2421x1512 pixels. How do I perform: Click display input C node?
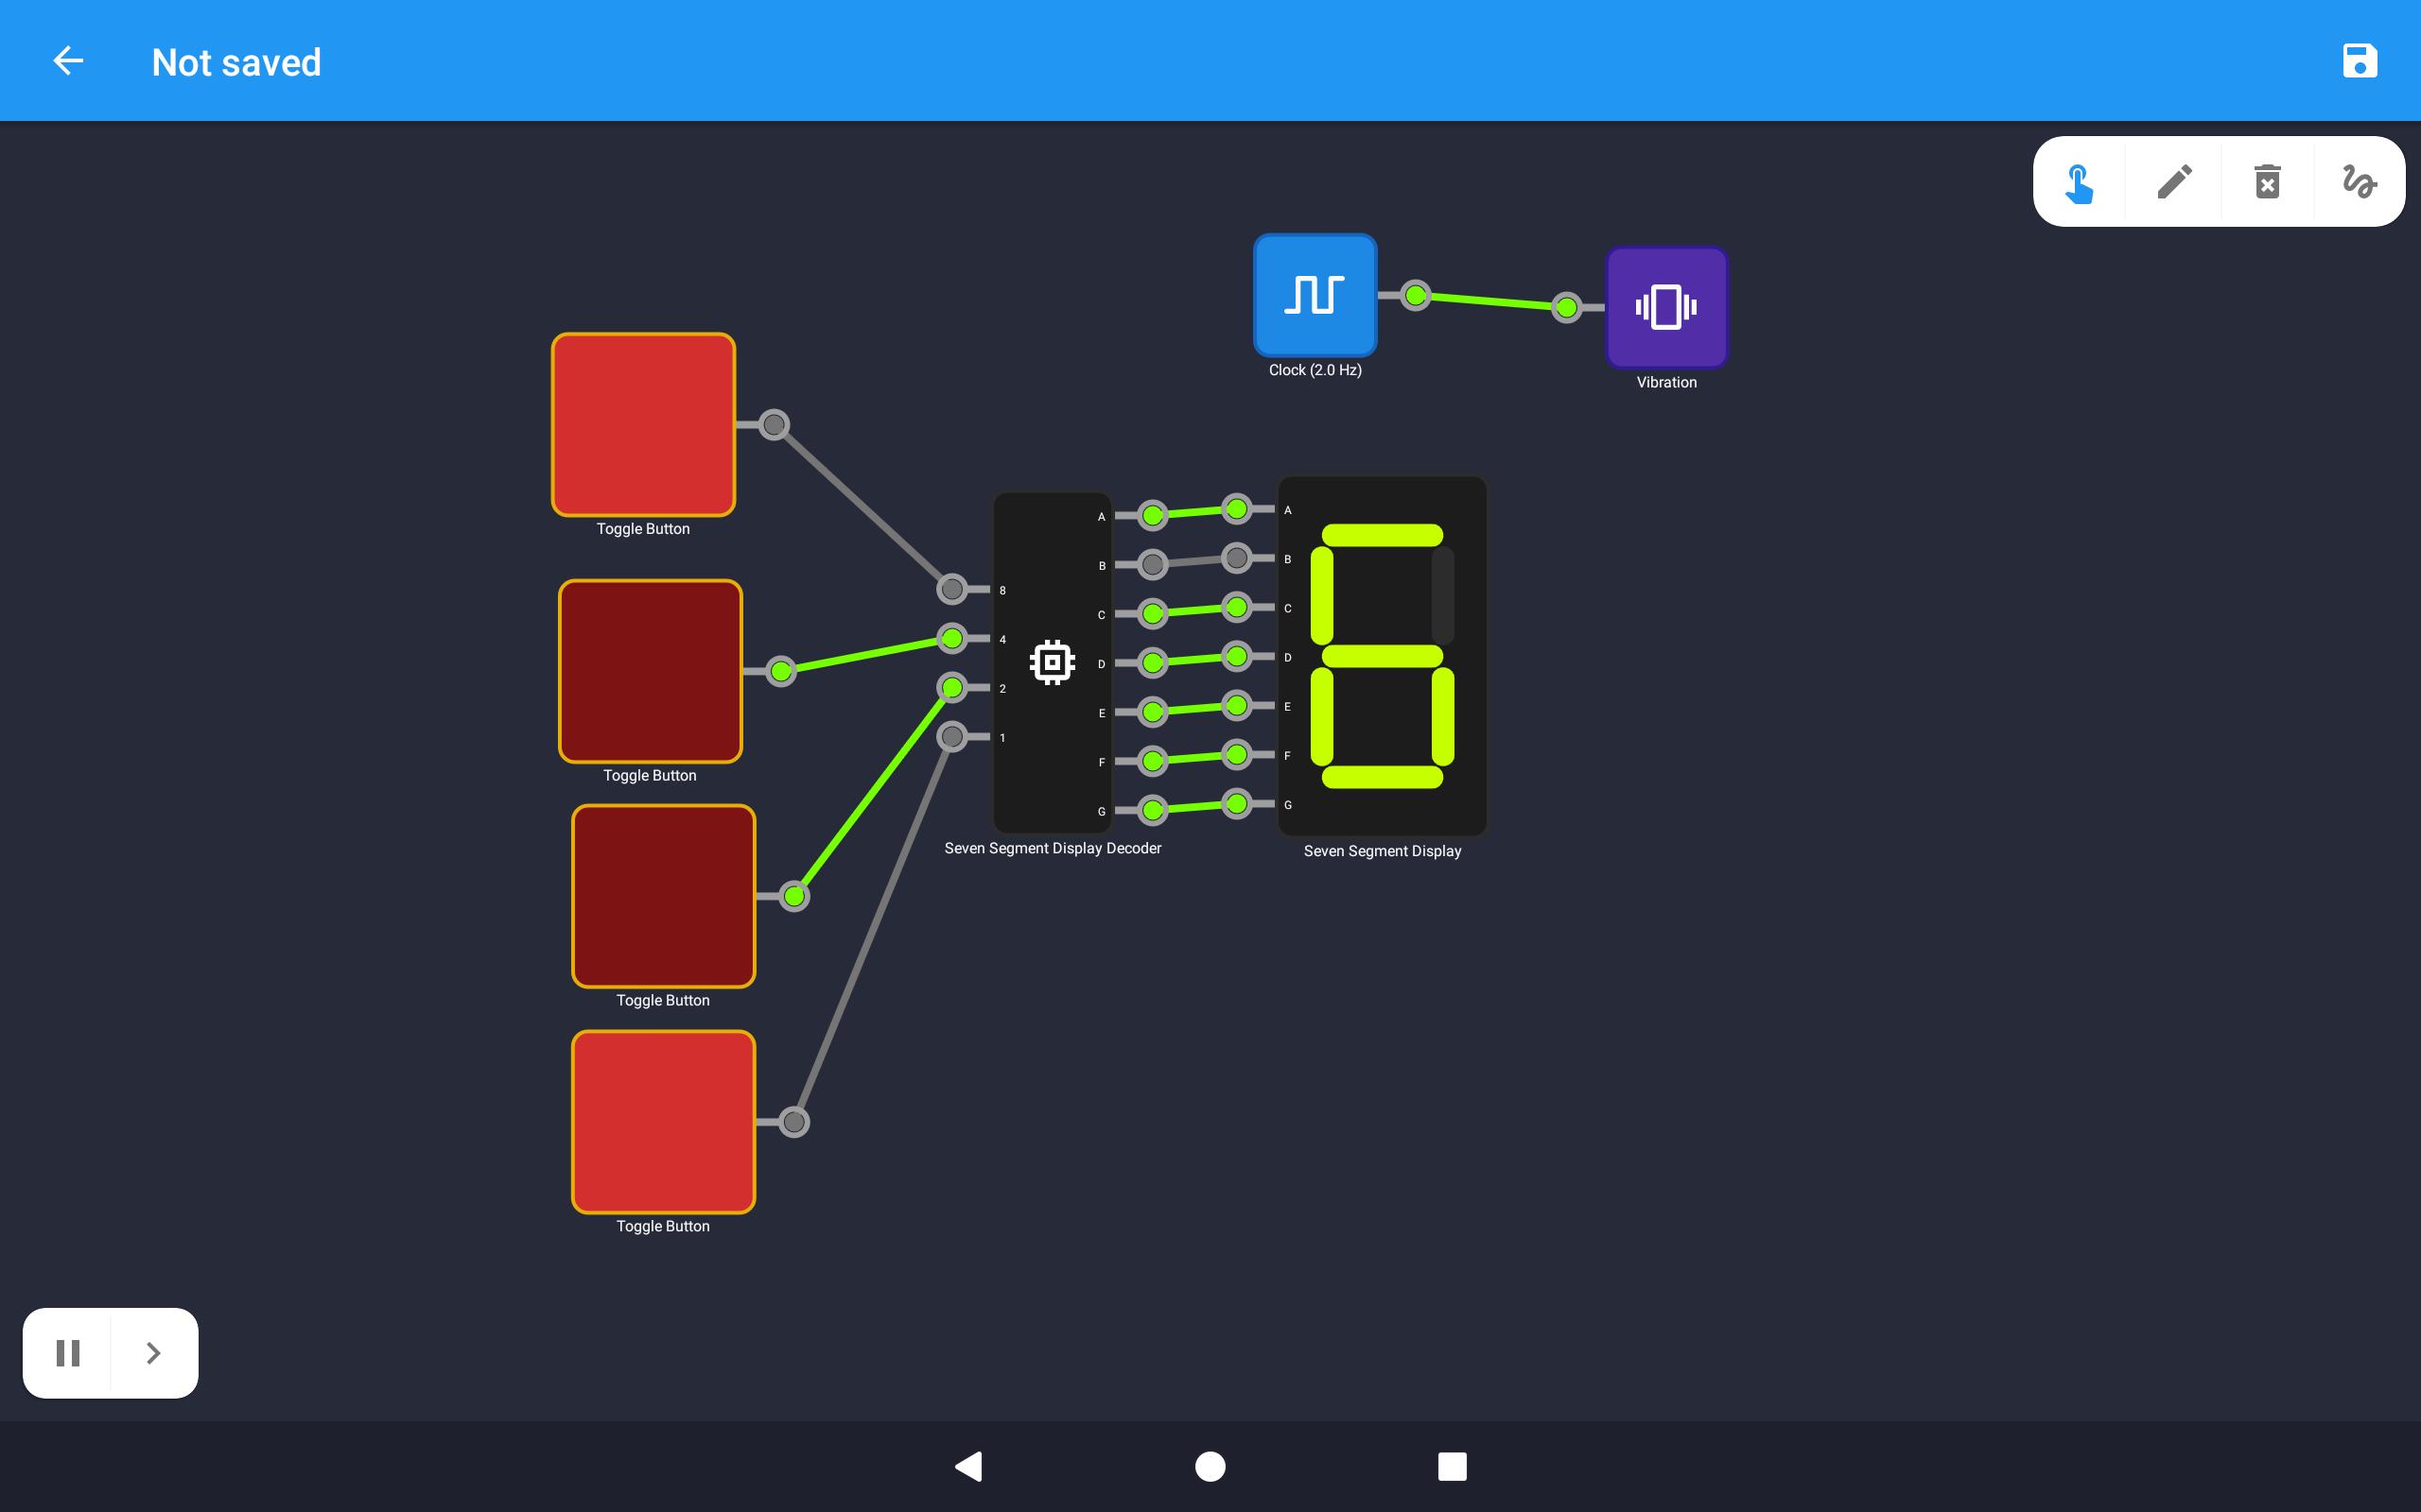point(1237,607)
